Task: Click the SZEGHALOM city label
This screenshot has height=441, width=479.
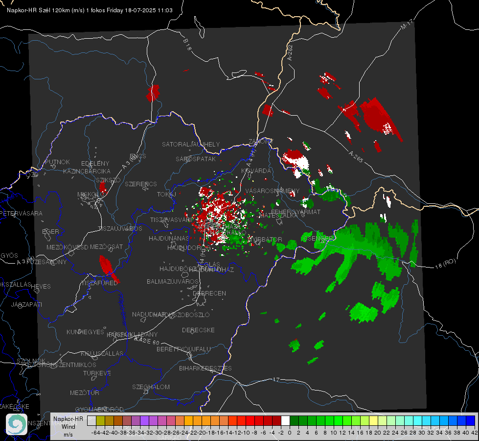Action: (x=151, y=387)
